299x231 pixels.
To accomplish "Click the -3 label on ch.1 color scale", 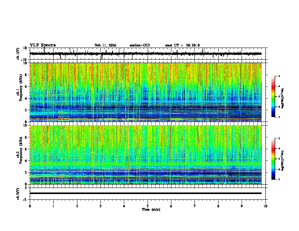I will (279, 76).
